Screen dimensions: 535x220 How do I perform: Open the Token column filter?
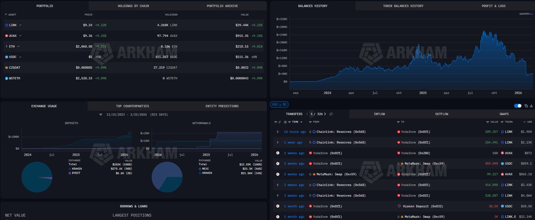click(502, 122)
